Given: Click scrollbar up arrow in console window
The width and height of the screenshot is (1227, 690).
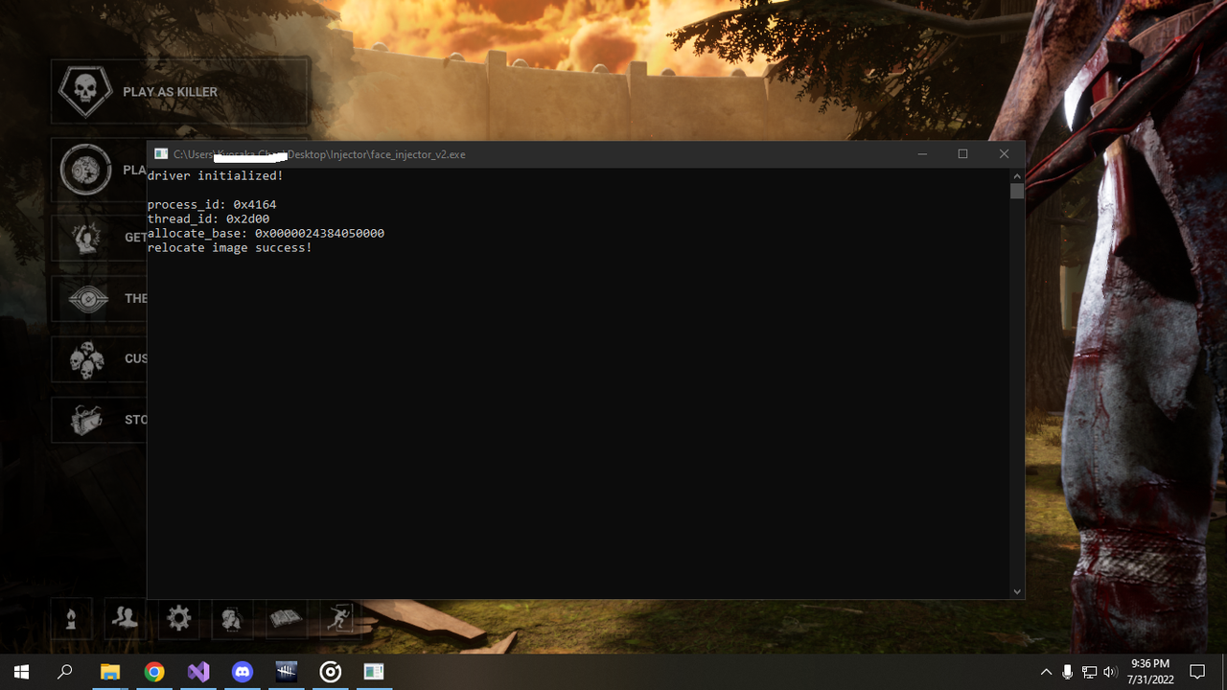Looking at the screenshot, I should point(1017,175).
